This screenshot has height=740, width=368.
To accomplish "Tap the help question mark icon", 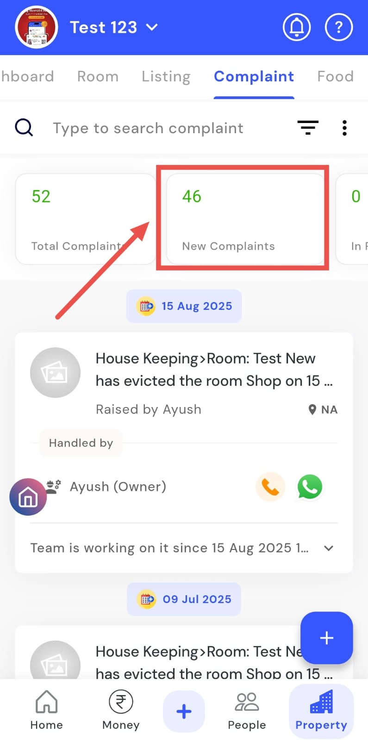I will tap(339, 28).
